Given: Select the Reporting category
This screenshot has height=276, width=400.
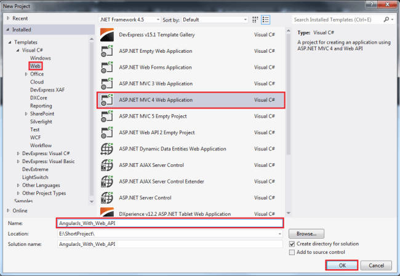Looking at the screenshot, I should pos(41,105).
